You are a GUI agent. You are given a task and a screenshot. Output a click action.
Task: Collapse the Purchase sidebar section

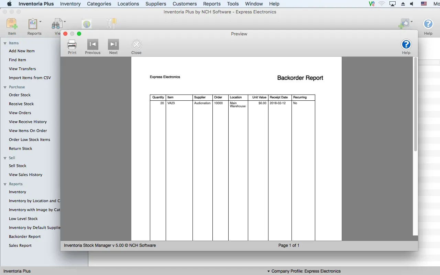click(x=5, y=87)
